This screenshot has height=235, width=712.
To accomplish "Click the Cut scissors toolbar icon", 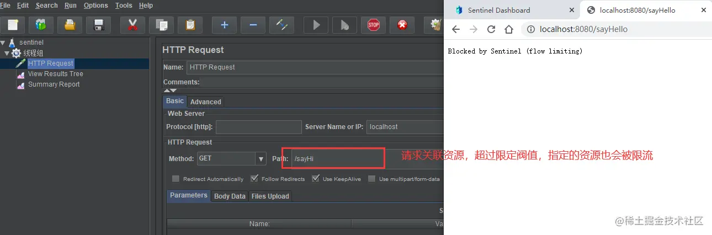I will click(x=132, y=25).
